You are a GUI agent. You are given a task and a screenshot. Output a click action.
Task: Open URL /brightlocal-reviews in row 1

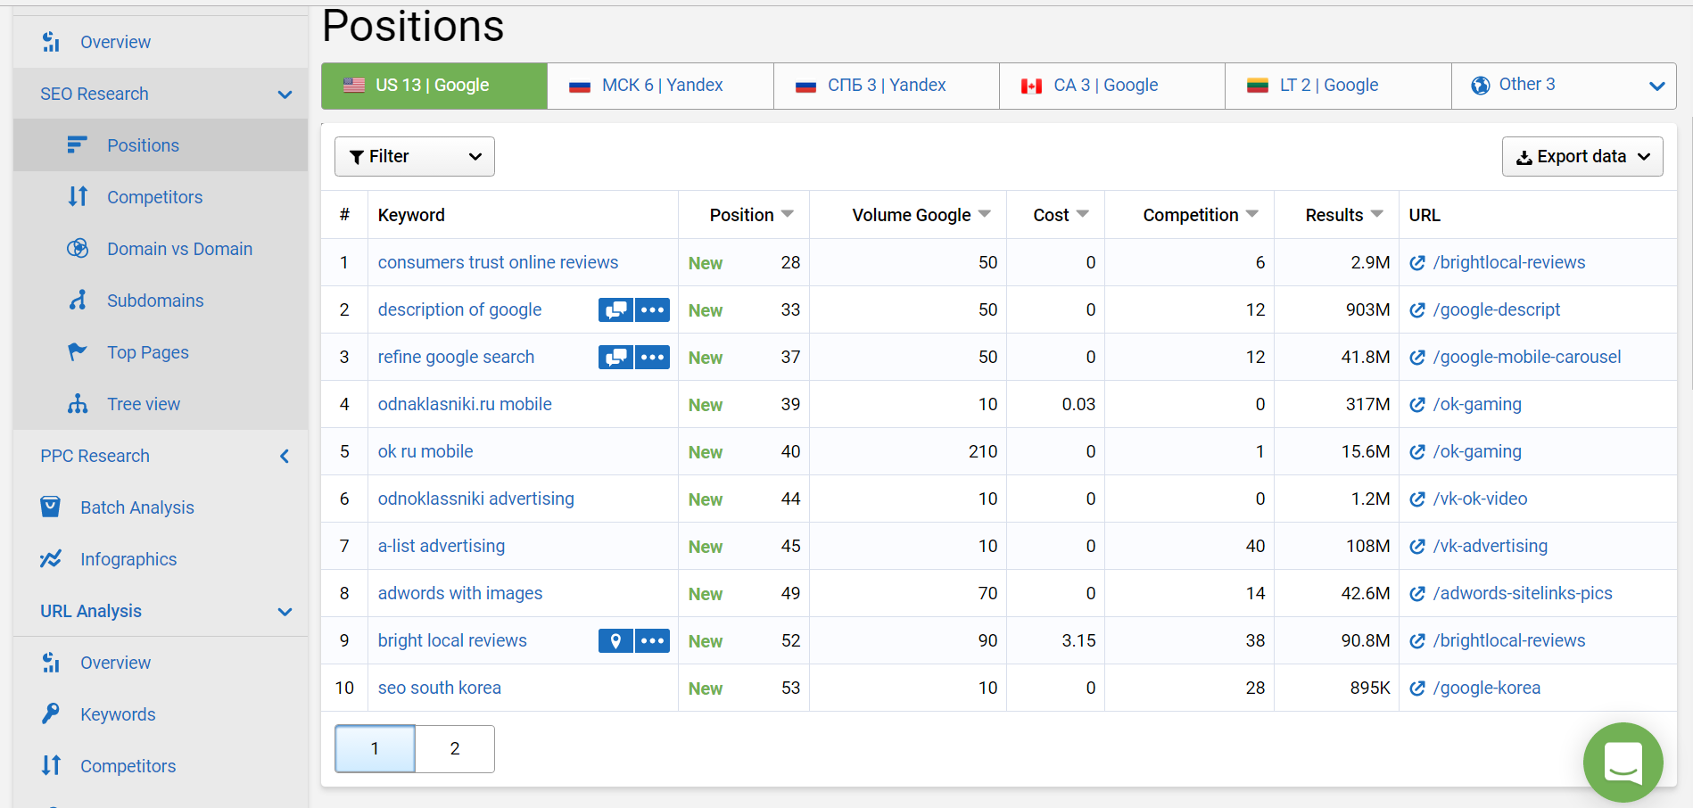(1509, 262)
